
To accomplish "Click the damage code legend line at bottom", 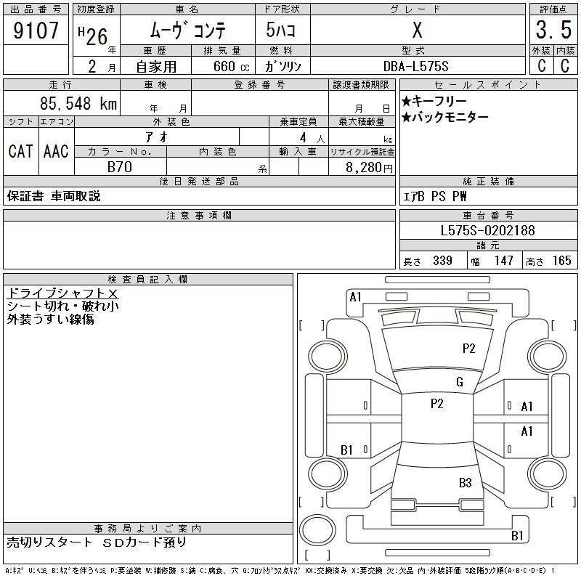I will [x=280, y=571].
